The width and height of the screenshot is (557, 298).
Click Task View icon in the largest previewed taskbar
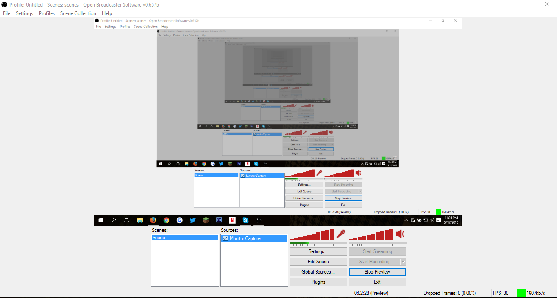click(126, 220)
